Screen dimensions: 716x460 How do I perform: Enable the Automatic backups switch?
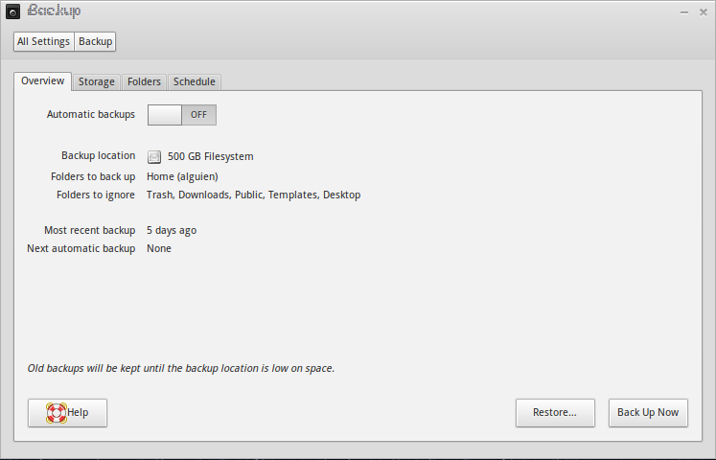coord(182,115)
